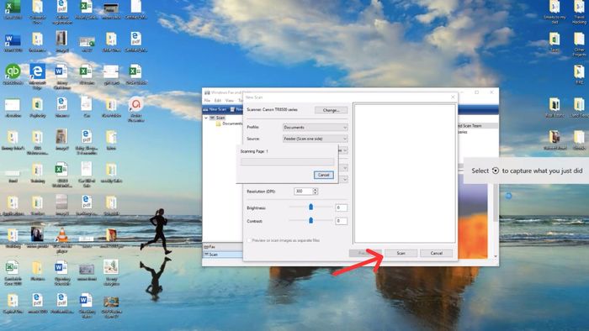
Task: Click Cancel at bottom of New Scan dialog
Action: click(x=436, y=254)
